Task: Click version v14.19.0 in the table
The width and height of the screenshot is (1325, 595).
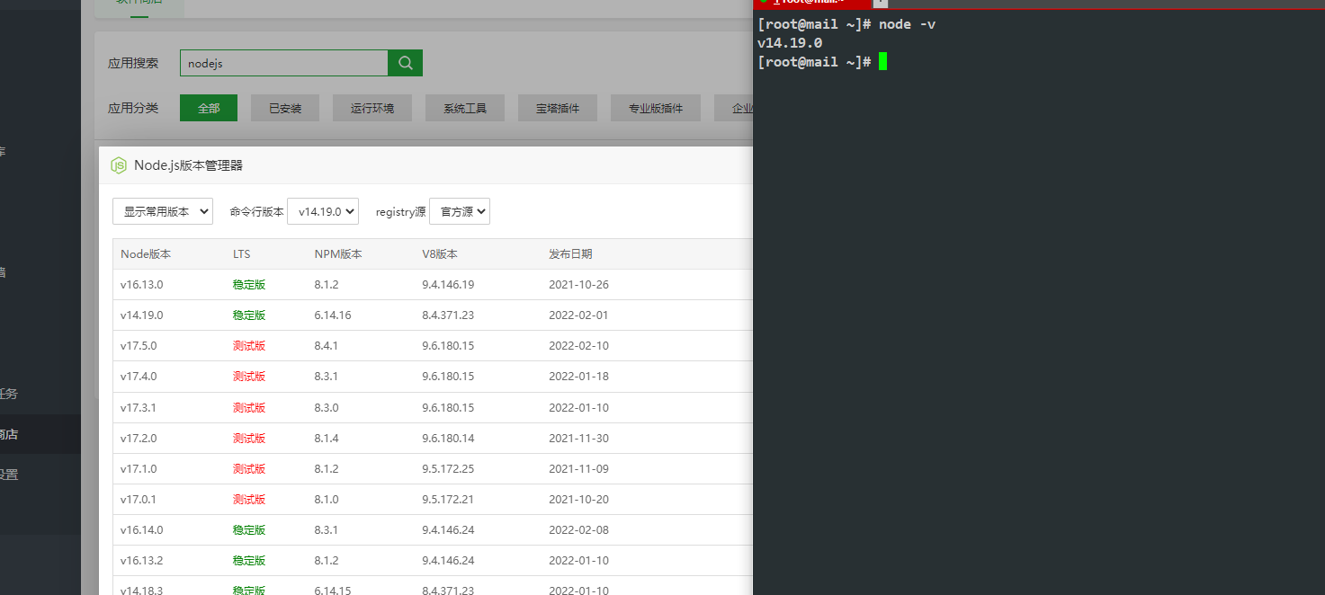Action: point(142,315)
